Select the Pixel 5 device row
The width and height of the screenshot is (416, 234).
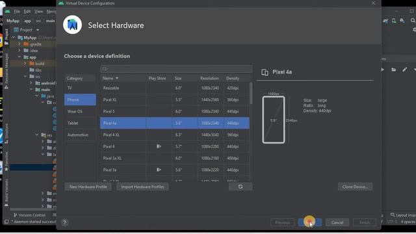[175, 111]
